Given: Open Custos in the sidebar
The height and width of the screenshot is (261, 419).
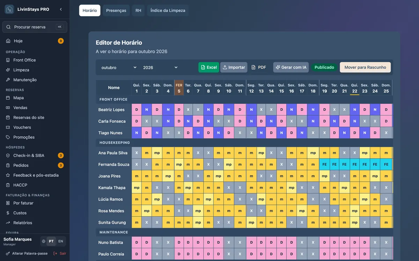Looking at the screenshot, I should tap(35, 213).
